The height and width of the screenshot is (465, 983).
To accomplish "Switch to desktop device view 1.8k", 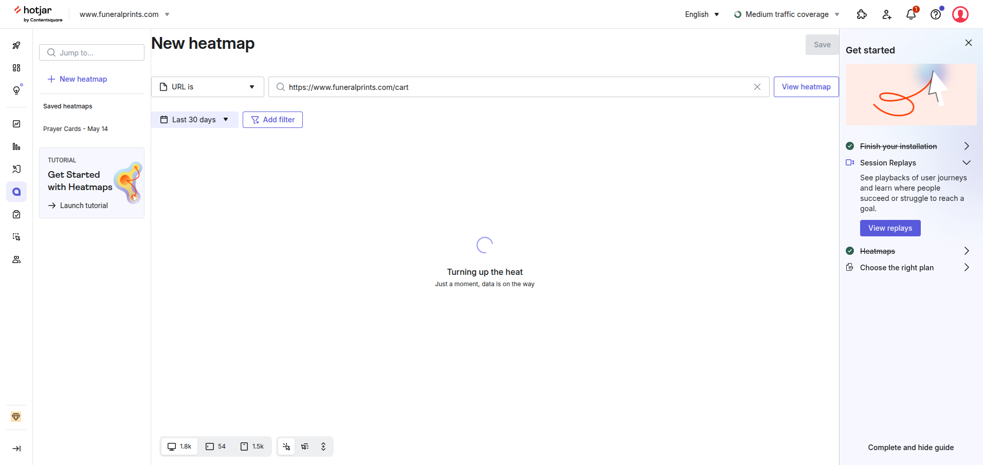I will [179, 447].
